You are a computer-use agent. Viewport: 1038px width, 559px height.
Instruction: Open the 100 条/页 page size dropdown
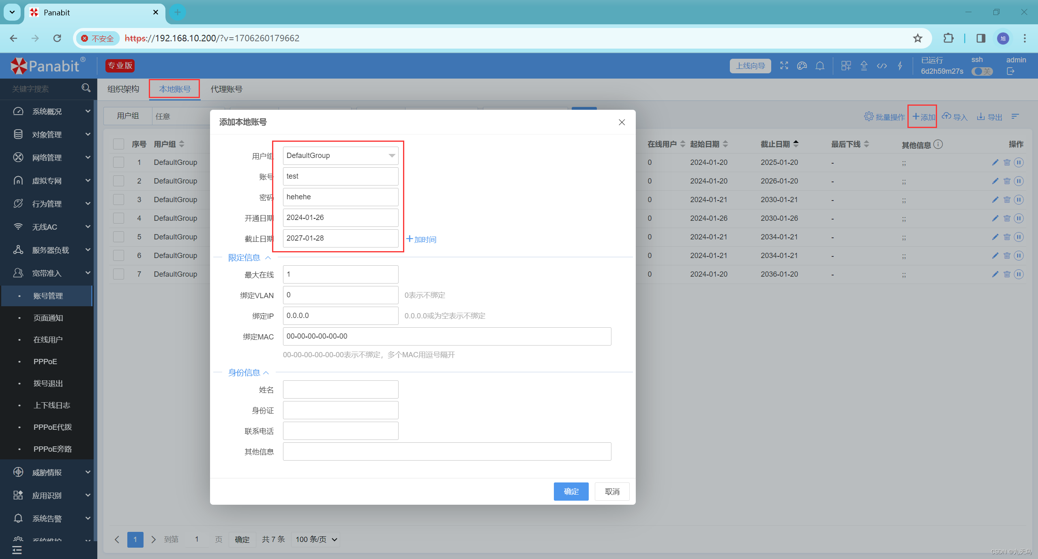[316, 539]
